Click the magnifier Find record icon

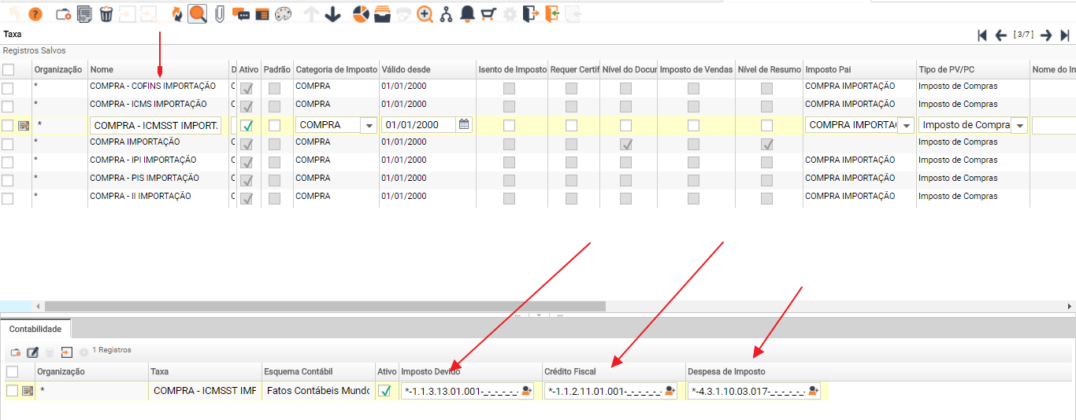pyautogui.click(x=198, y=14)
